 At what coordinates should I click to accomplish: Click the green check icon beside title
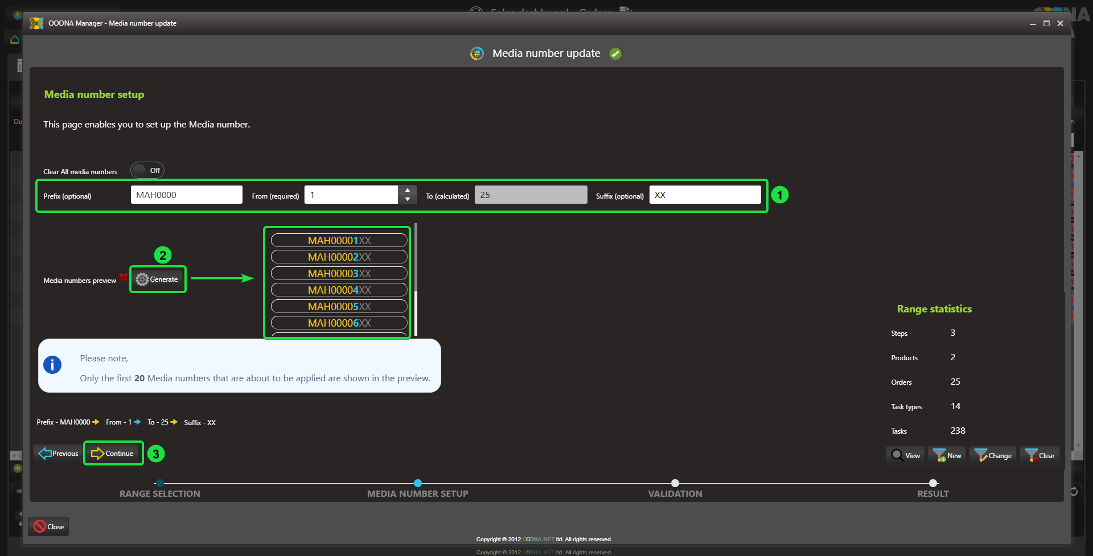tap(615, 53)
